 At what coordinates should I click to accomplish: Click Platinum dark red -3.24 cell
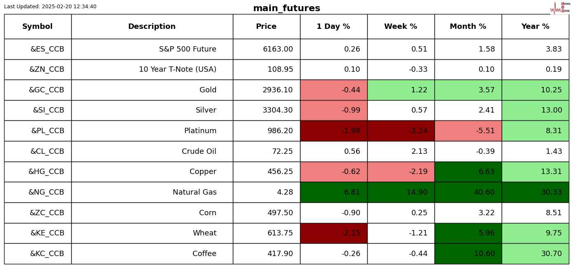(401, 131)
